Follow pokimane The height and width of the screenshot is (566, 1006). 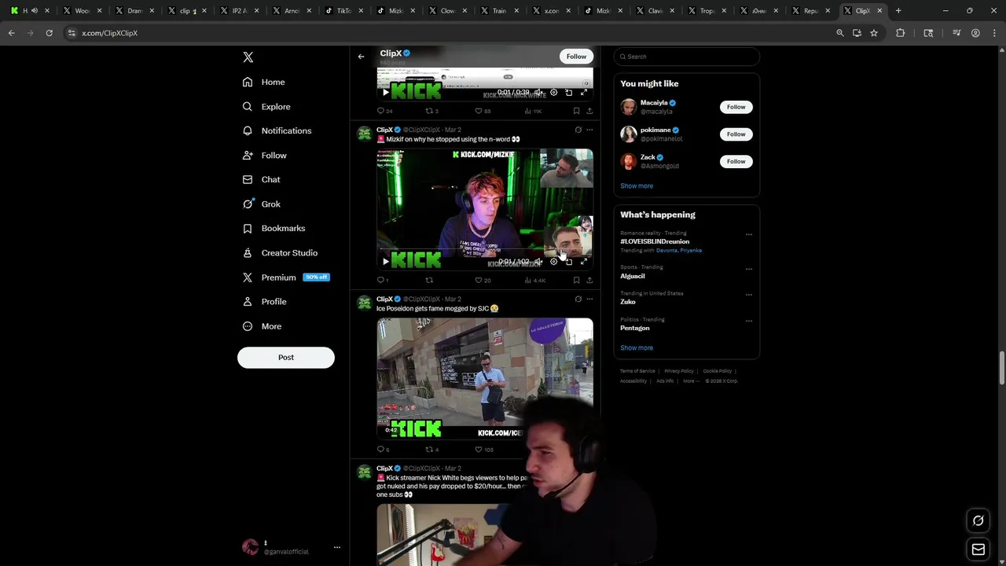[x=736, y=134]
